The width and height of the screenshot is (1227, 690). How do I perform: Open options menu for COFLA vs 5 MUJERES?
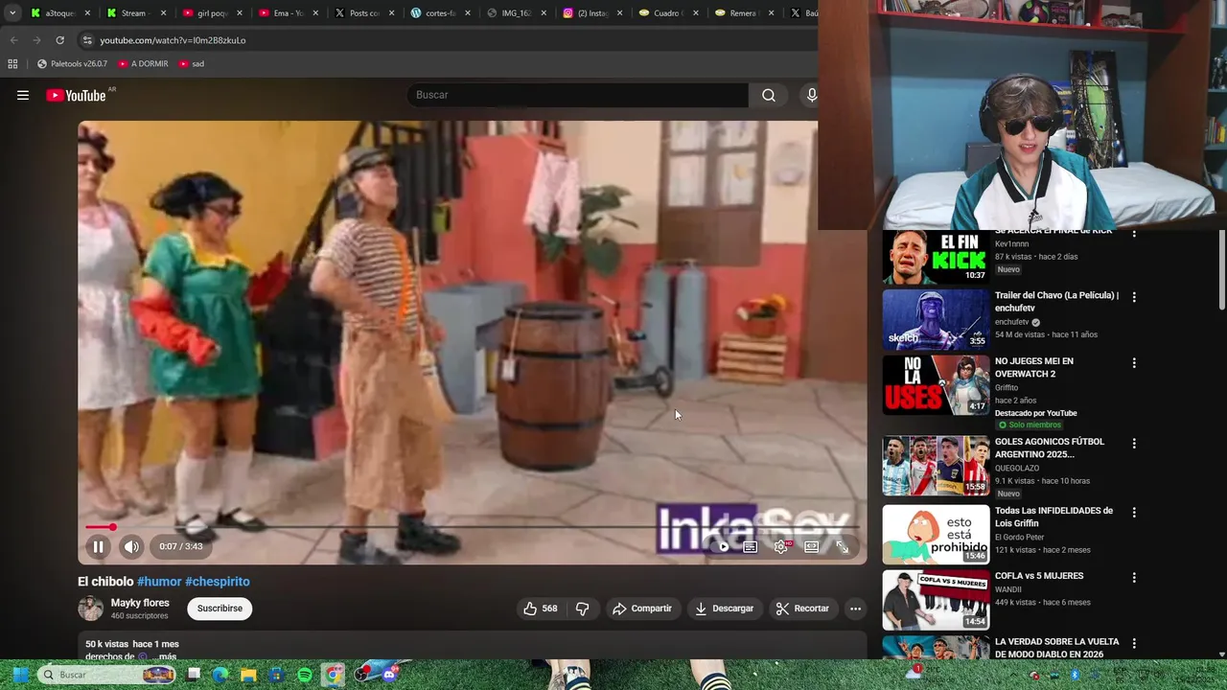(x=1134, y=578)
